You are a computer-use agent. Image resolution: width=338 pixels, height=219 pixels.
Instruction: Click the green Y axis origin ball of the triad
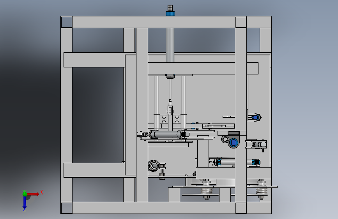pyautogui.click(x=25, y=194)
